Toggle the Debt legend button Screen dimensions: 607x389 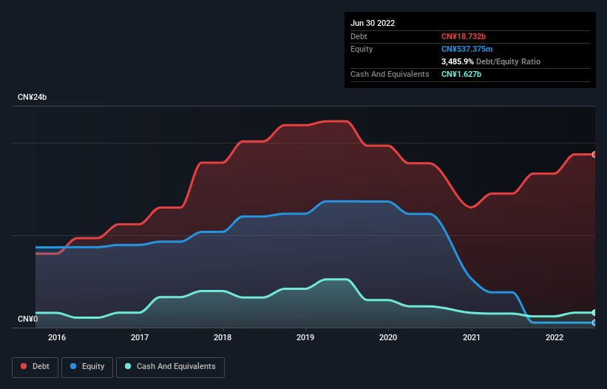coord(35,367)
